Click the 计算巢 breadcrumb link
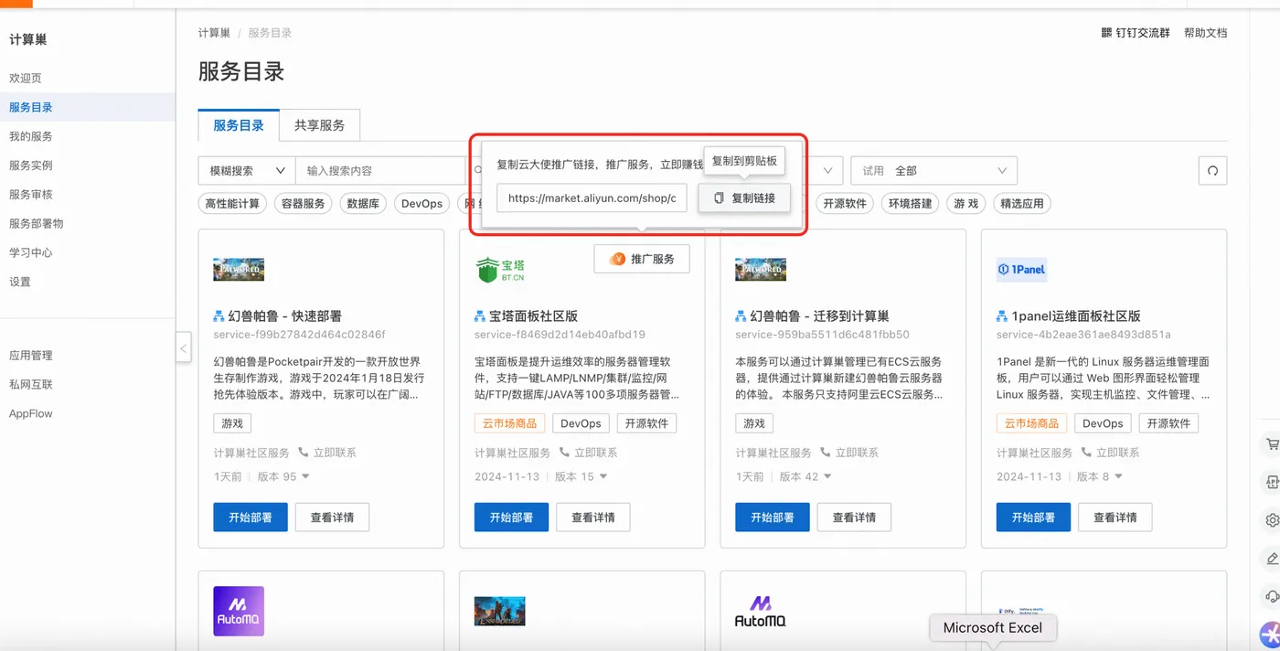 click(214, 33)
